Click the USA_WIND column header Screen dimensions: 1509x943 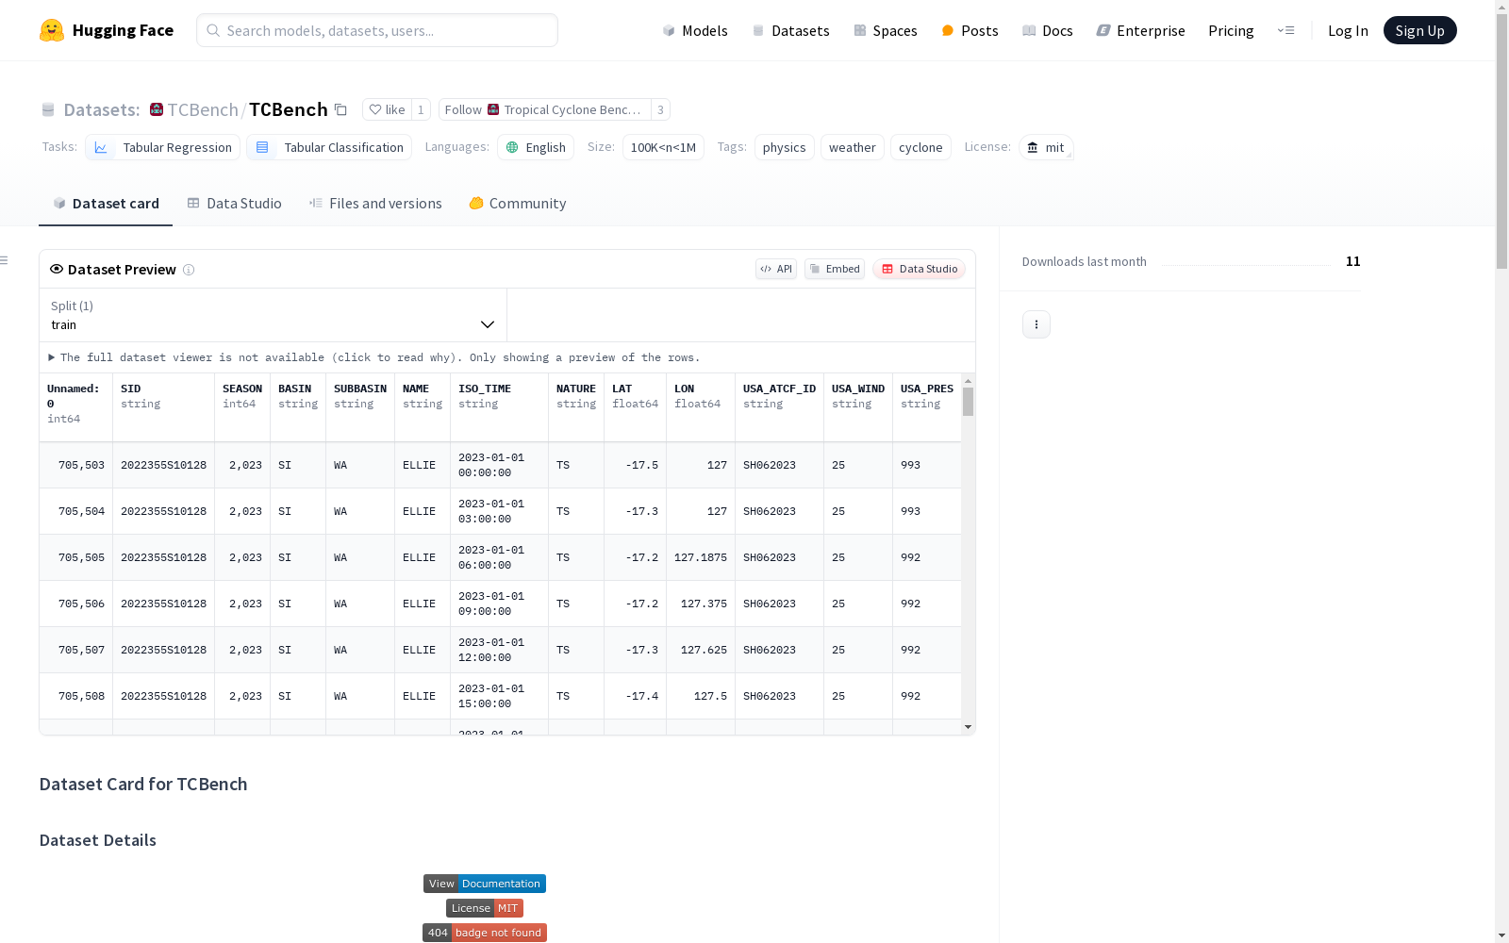[x=858, y=407]
